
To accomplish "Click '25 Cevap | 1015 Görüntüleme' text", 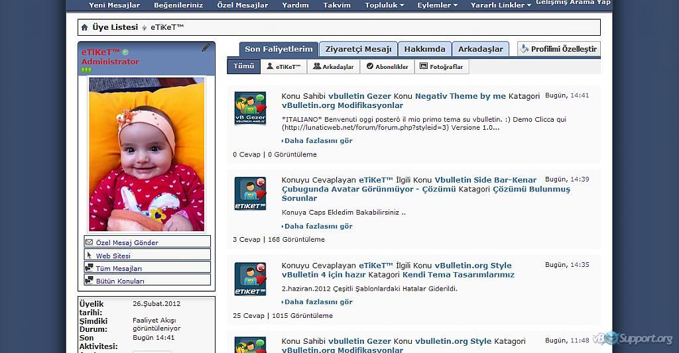I will (282, 316).
